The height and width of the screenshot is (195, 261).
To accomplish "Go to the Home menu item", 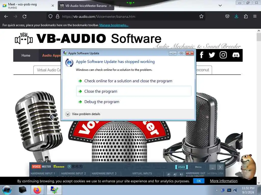I will click(26, 55).
